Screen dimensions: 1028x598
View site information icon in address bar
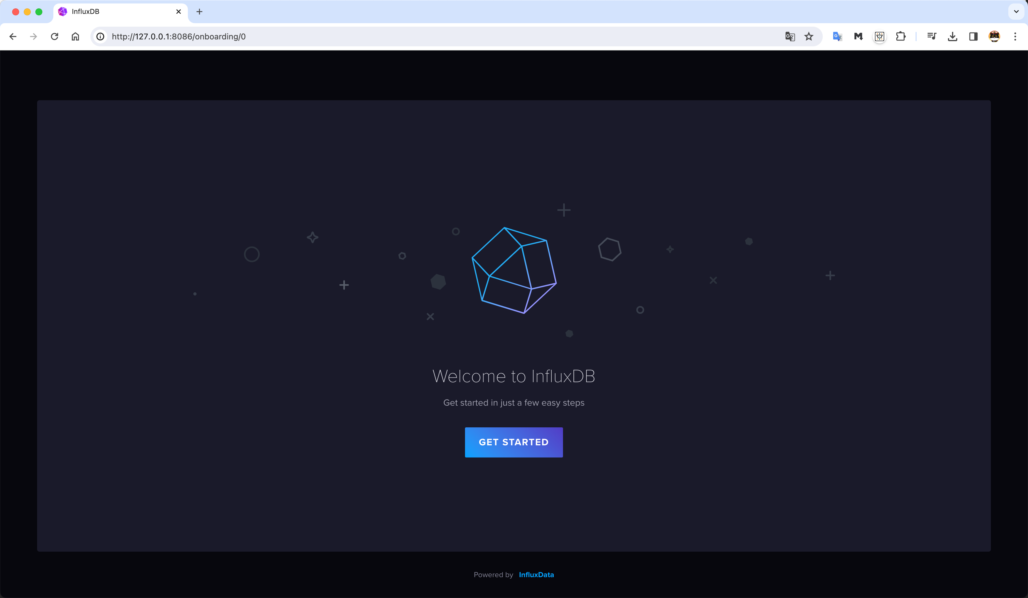click(x=100, y=37)
